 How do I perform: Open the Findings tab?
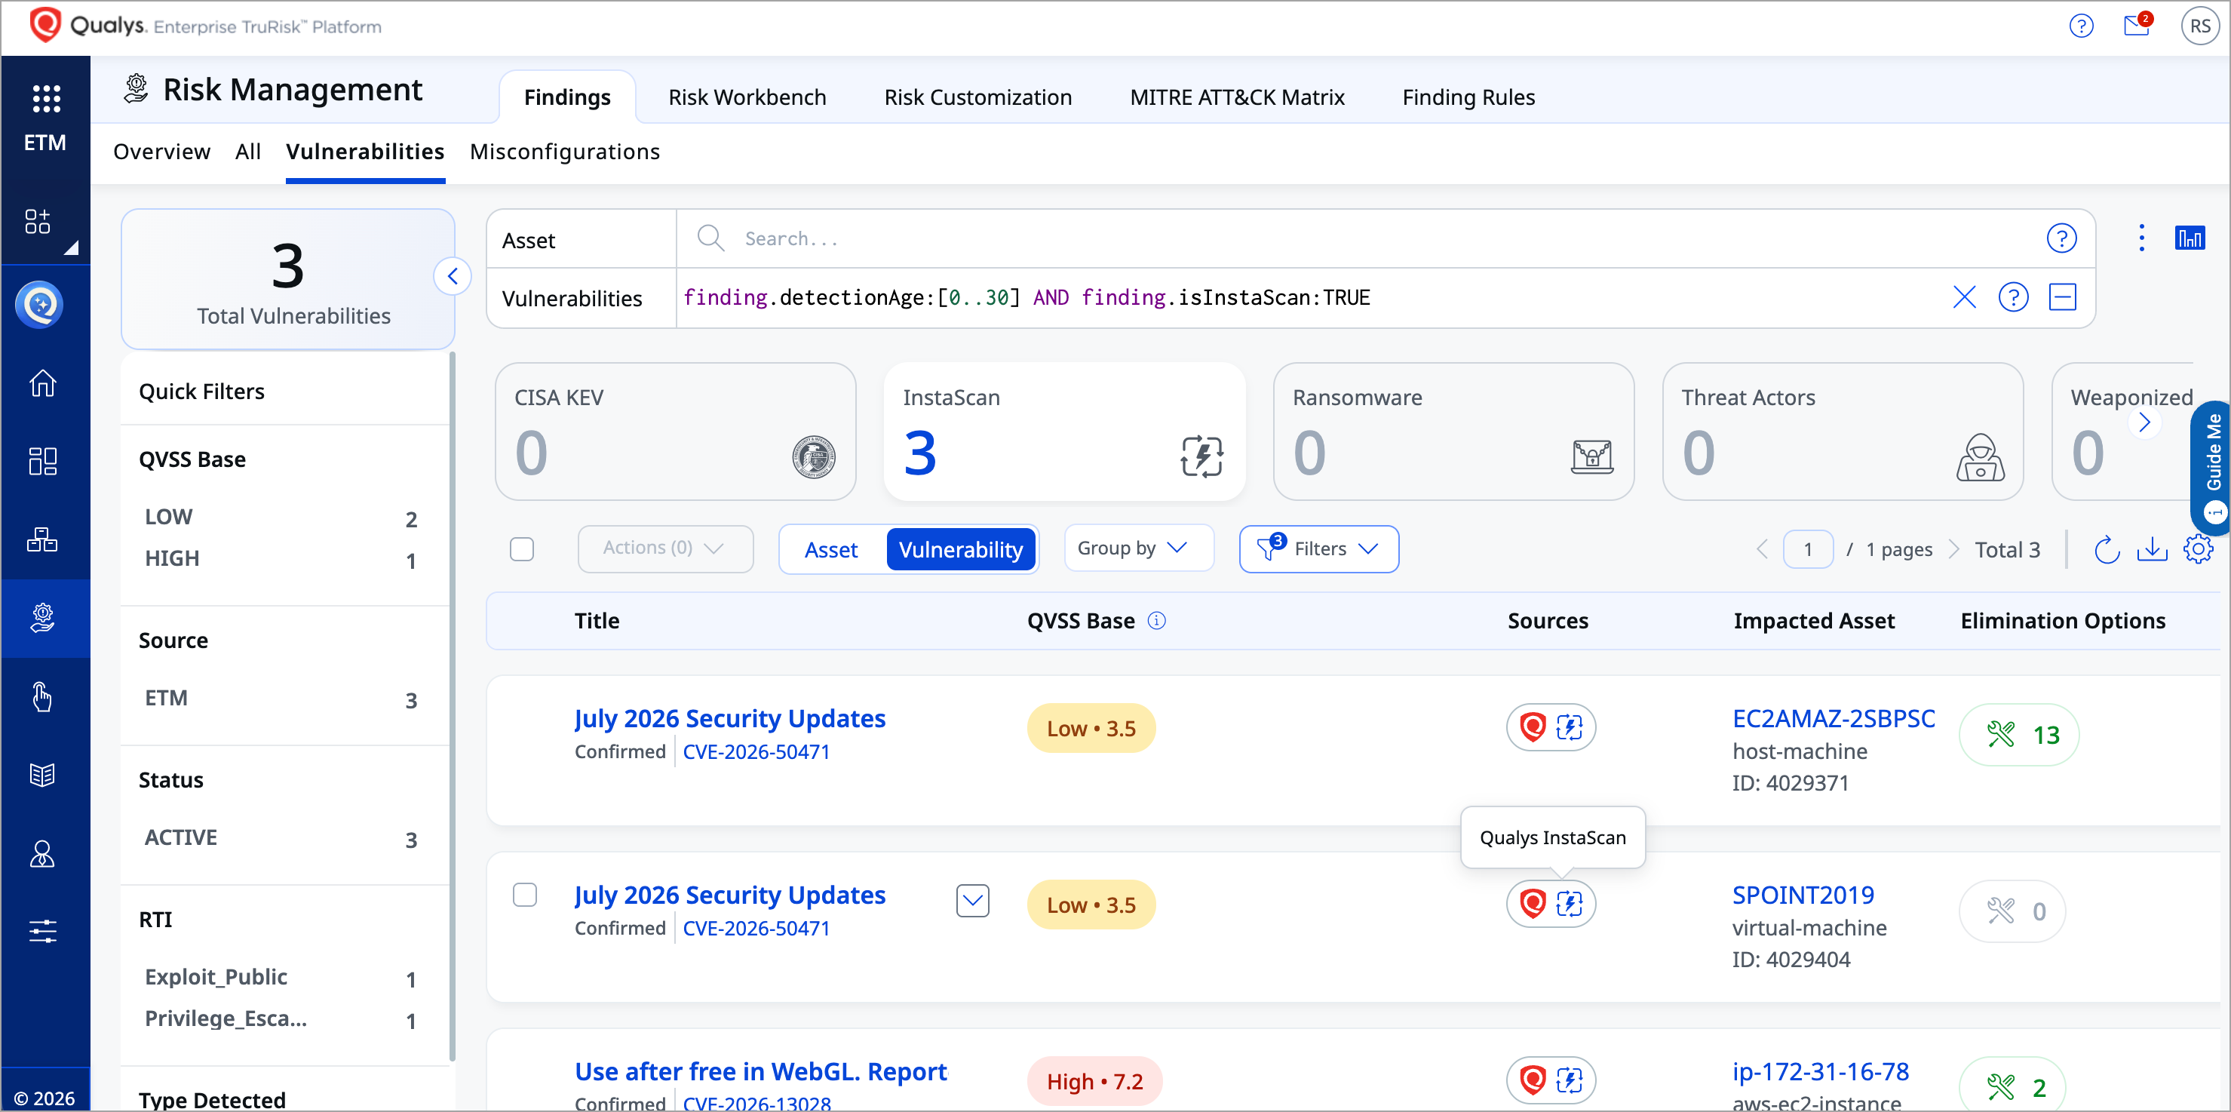pos(567,97)
